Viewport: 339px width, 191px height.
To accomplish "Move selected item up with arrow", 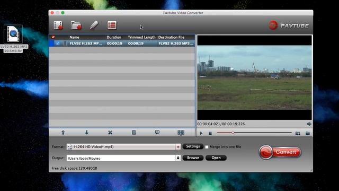I will pyautogui.click(x=63, y=132).
